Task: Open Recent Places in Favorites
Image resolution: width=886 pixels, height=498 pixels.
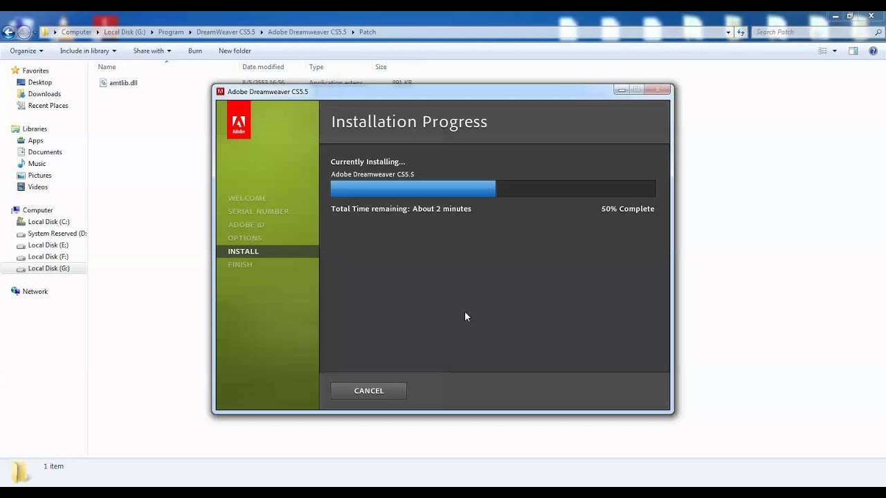Action: point(48,106)
